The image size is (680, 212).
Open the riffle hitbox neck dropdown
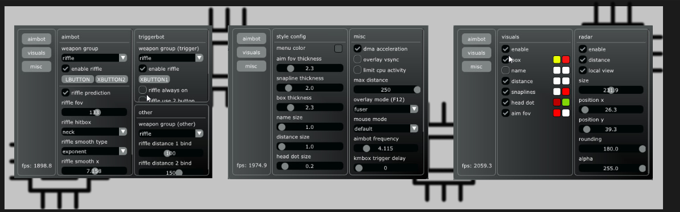pos(94,132)
